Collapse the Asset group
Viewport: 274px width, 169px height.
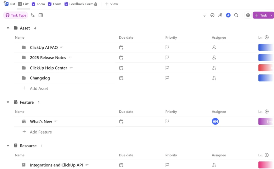[x=8, y=28]
